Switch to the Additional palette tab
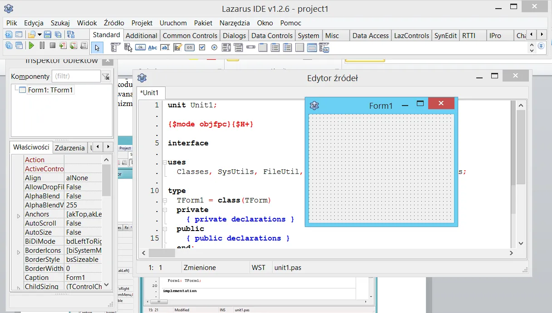 tap(142, 36)
